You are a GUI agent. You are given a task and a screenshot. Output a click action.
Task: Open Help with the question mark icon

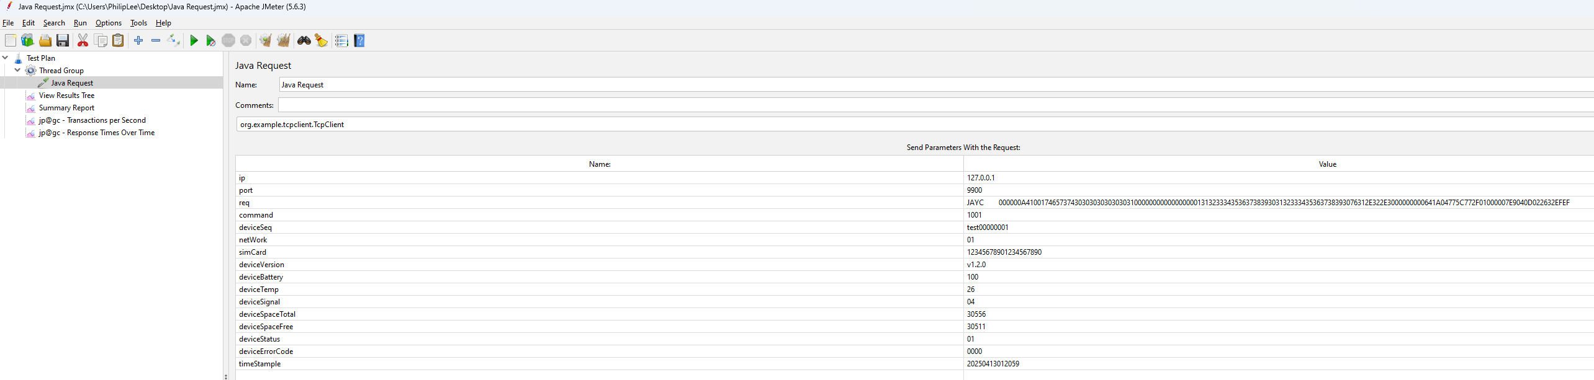(359, 41)
